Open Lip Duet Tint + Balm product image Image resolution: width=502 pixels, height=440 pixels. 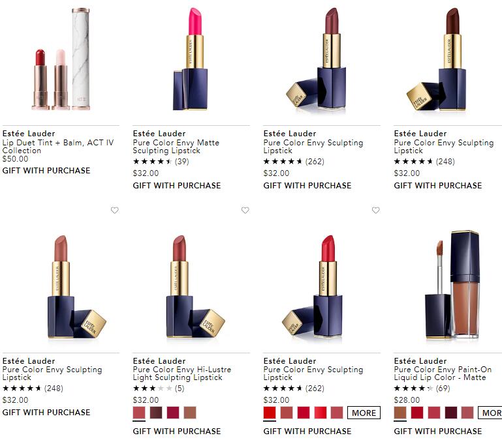point(61,60)
